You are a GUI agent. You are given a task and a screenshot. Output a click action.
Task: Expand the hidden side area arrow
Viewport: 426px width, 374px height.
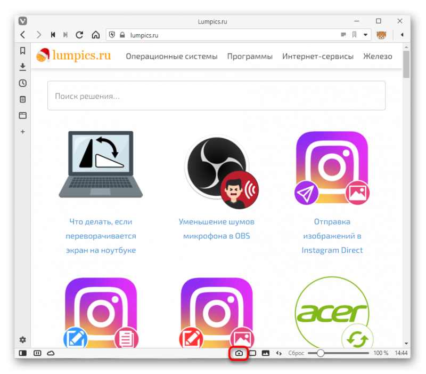pyautogui.click(x=402, y=35)
